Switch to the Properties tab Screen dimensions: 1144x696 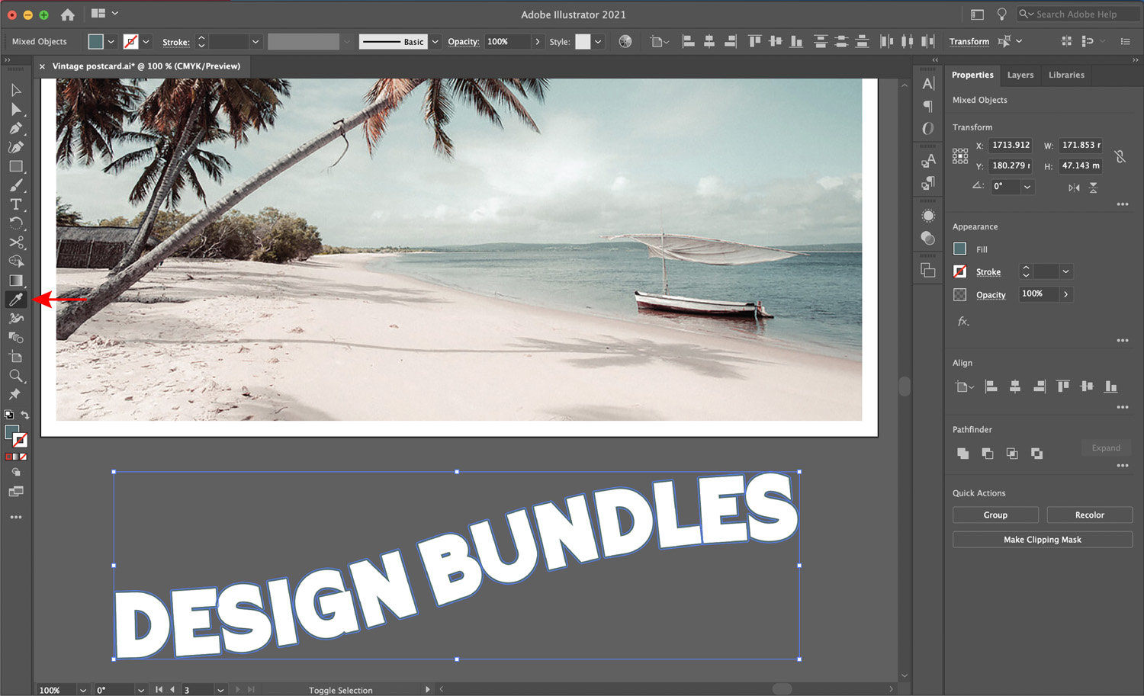[x=972, y=75]
